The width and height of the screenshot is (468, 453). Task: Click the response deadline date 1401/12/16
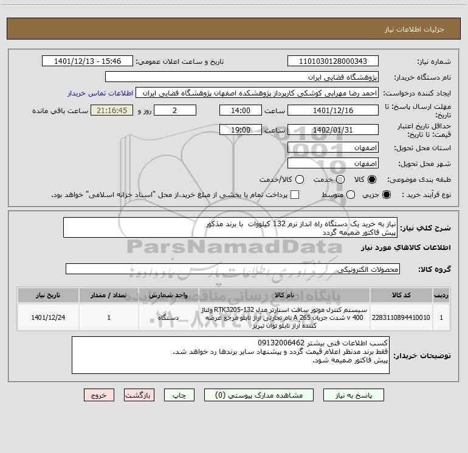[x=333, y=110]
